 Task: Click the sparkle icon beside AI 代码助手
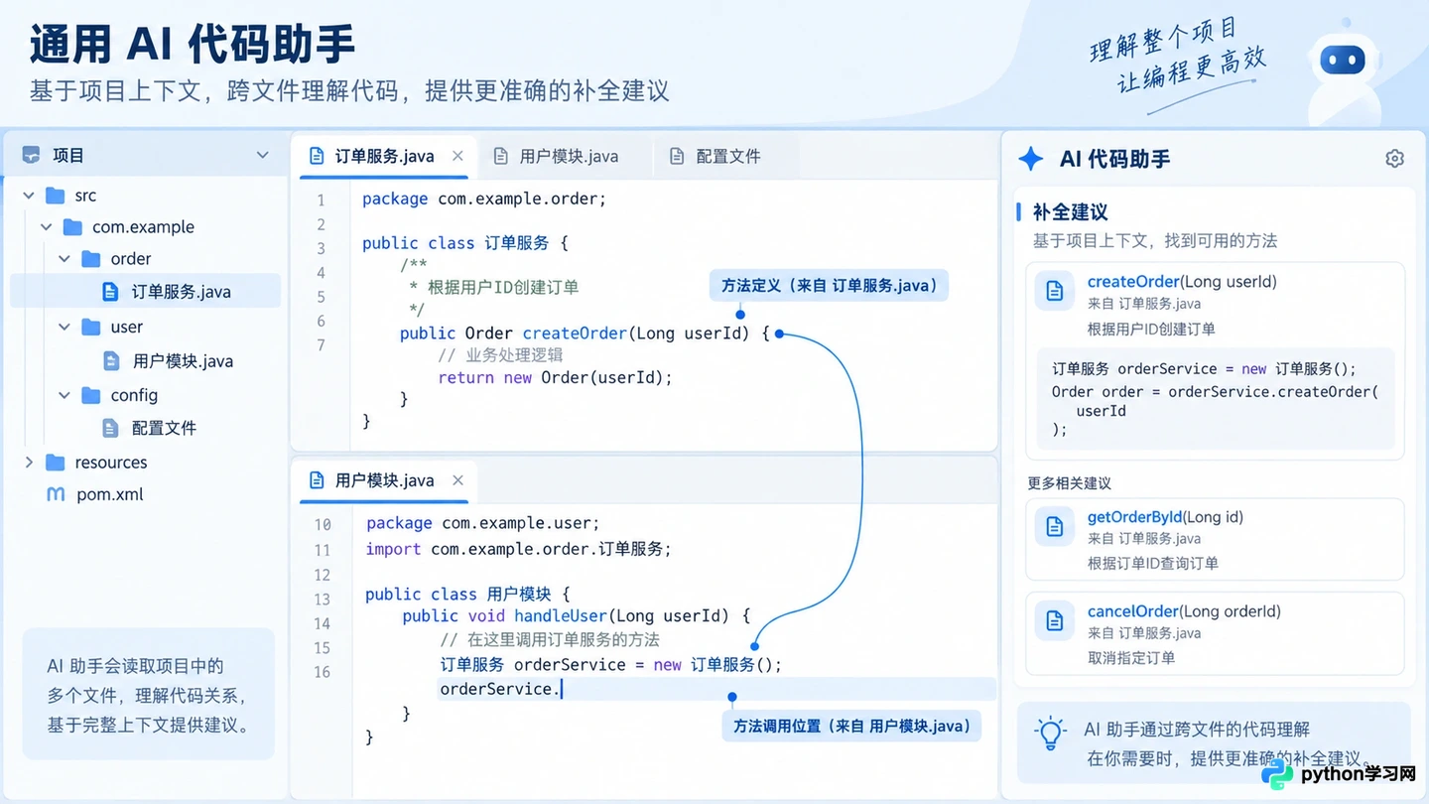coord(1031,159)
